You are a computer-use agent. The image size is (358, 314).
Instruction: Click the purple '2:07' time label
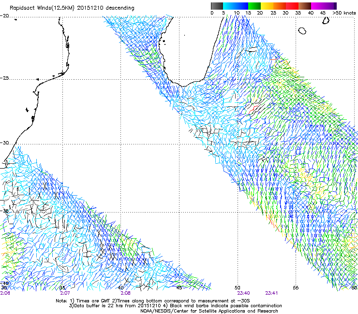click(x=65, y=293)
